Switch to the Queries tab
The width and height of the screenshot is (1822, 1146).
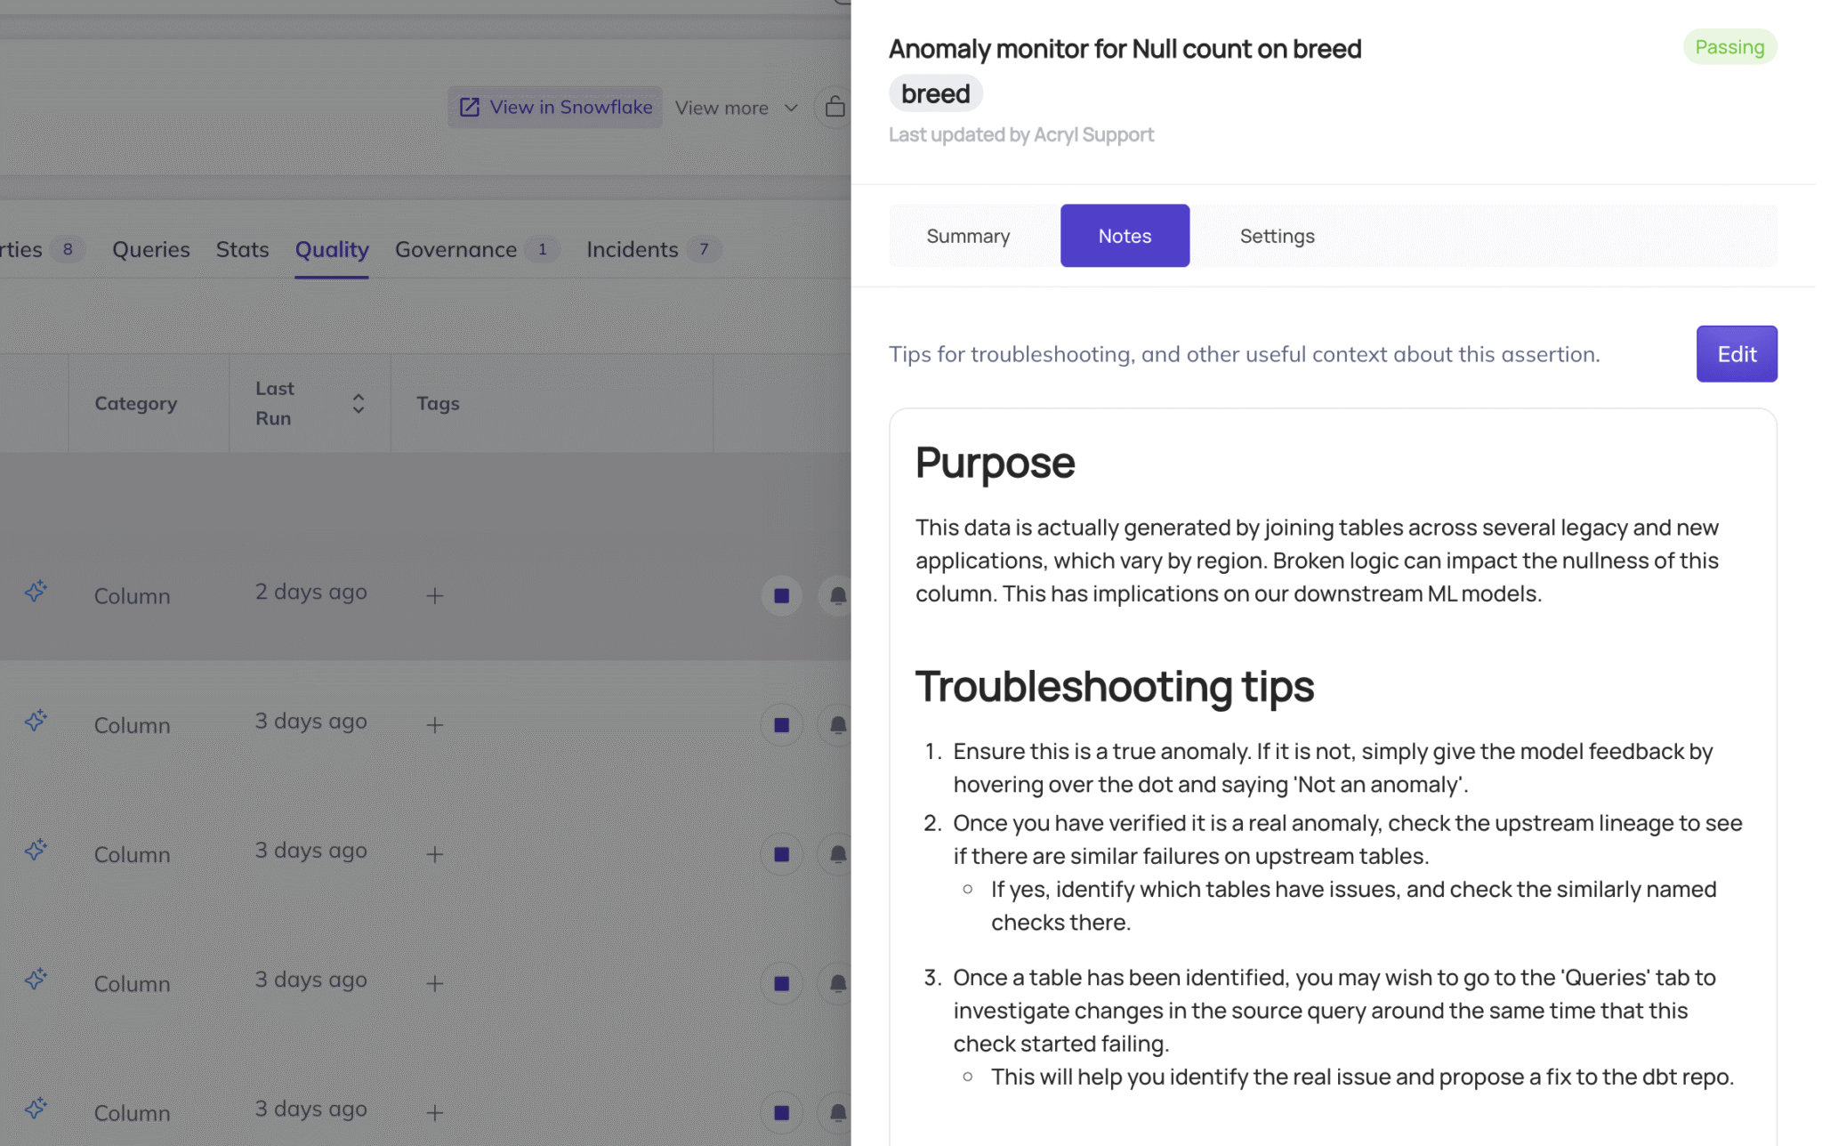[150, 249]
